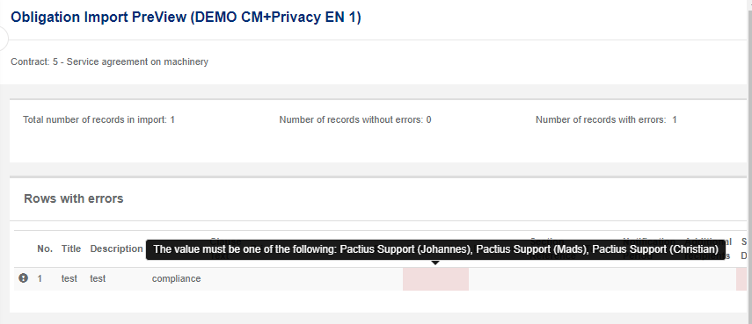752x324 pixels.
Task: Click the error exclamation icon in row 1
Action: tap(23, 278)
